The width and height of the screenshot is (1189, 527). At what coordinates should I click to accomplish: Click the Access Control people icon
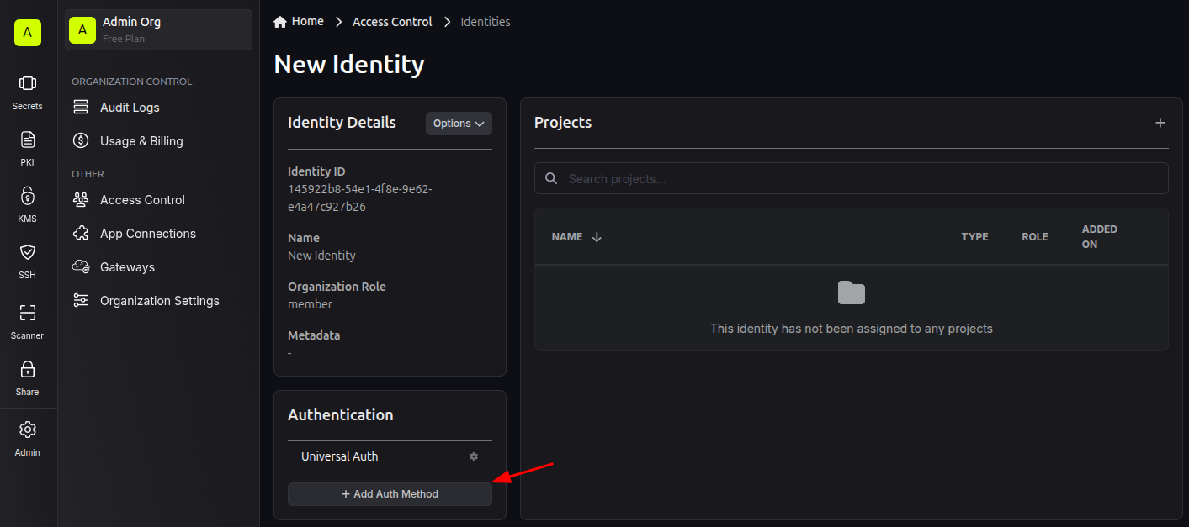pos(81,200)
